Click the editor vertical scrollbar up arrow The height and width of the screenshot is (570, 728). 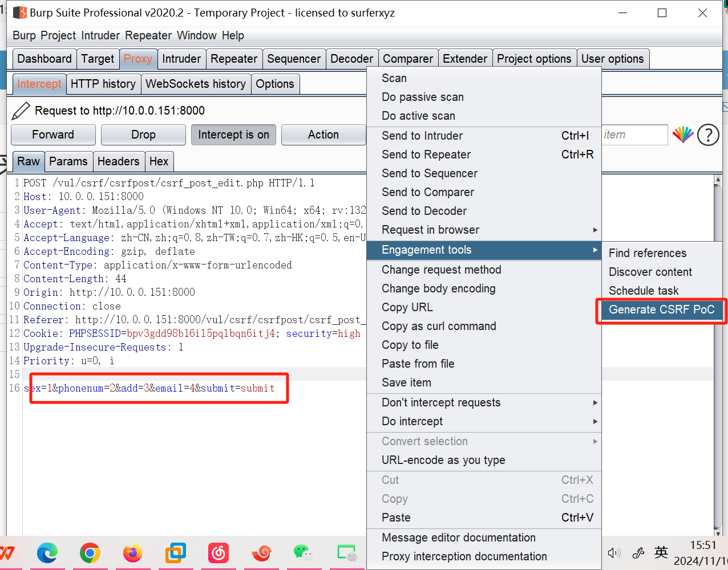(718, 180)
